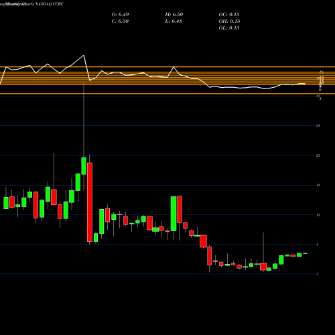Viewport: 335px width, 335px height.
Task: Click the '28' price axis label
Action: 318,126
